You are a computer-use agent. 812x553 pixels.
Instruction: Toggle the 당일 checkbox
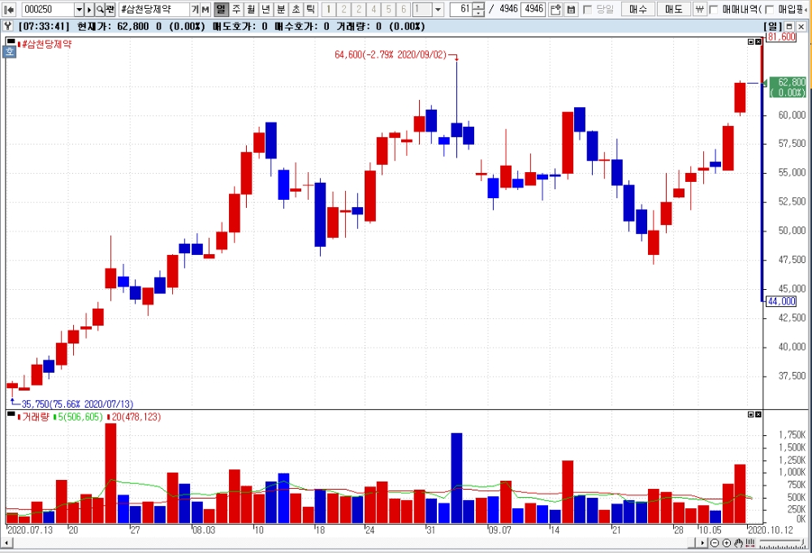[x=588, y=9]
